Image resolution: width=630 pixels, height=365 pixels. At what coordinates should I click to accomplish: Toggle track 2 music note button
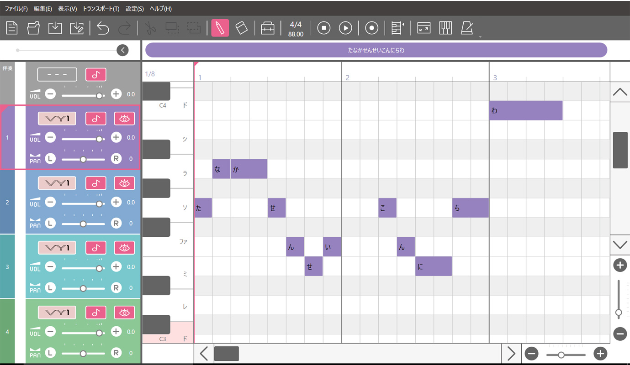tap(96, 183)
